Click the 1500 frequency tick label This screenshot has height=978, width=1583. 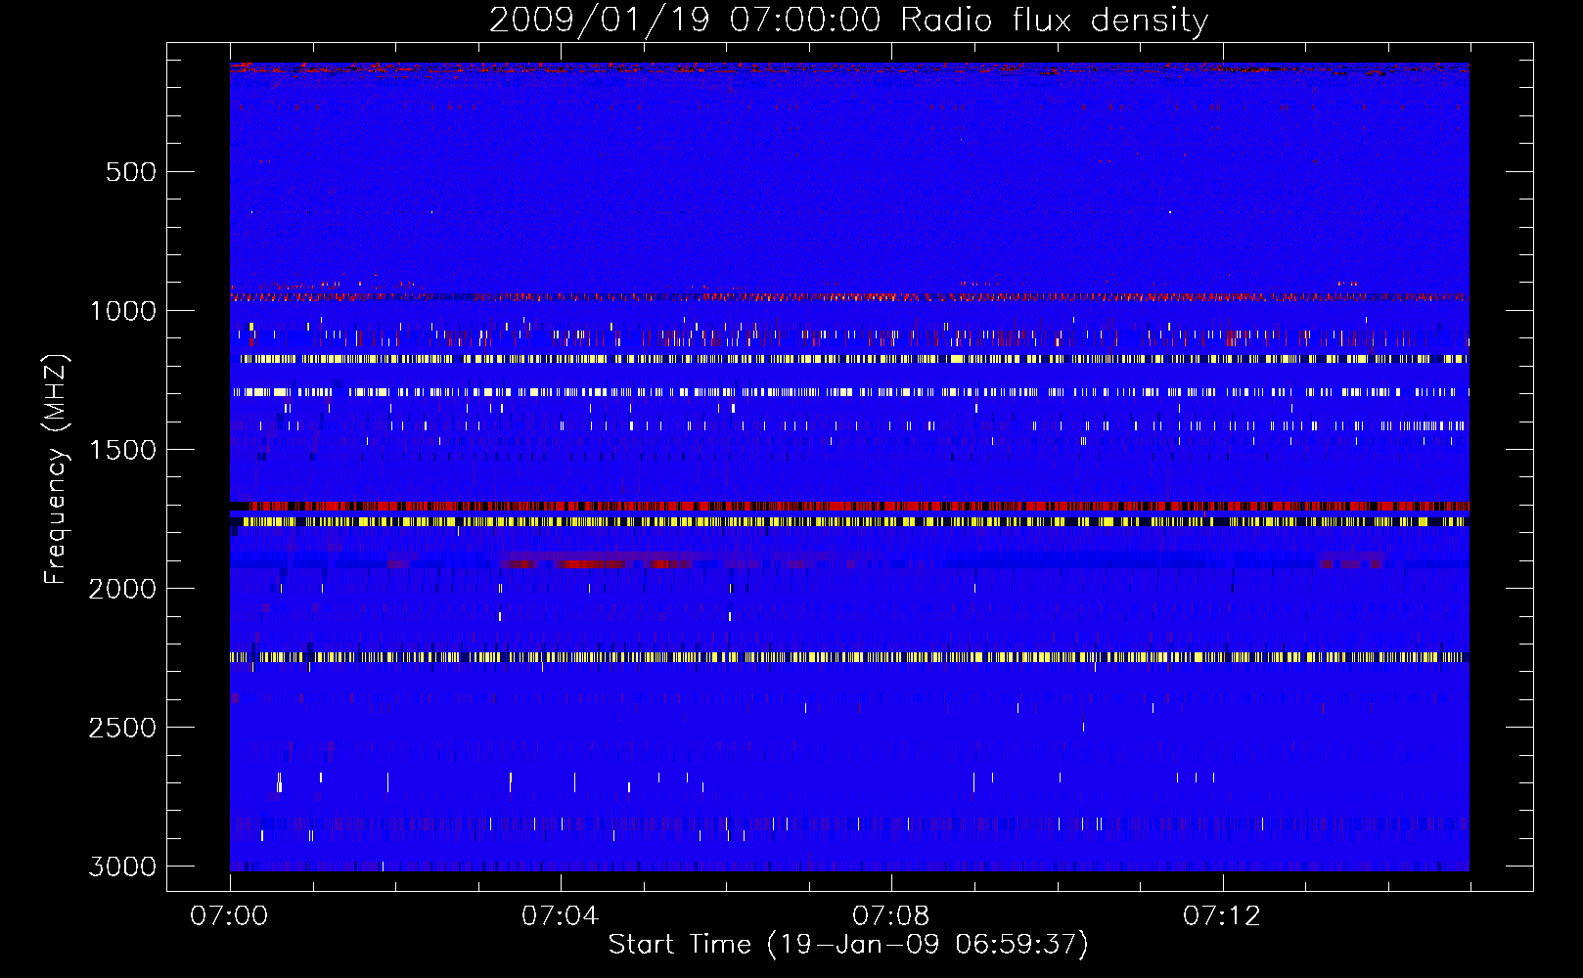click(x=122, y=450)
